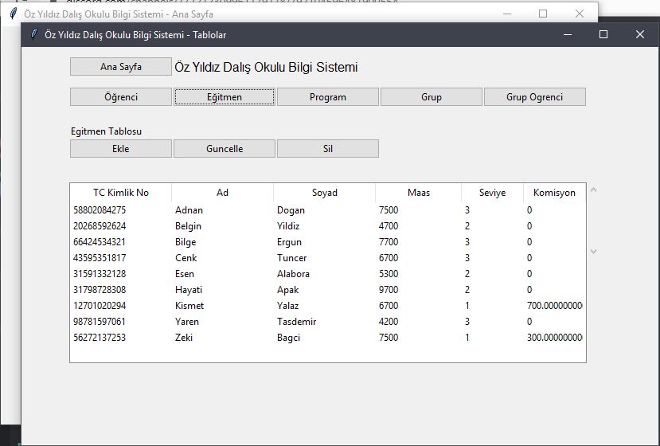This screenshot has width=660, height=446.
Task: Show the Grup table
Action: pos(432,97)
